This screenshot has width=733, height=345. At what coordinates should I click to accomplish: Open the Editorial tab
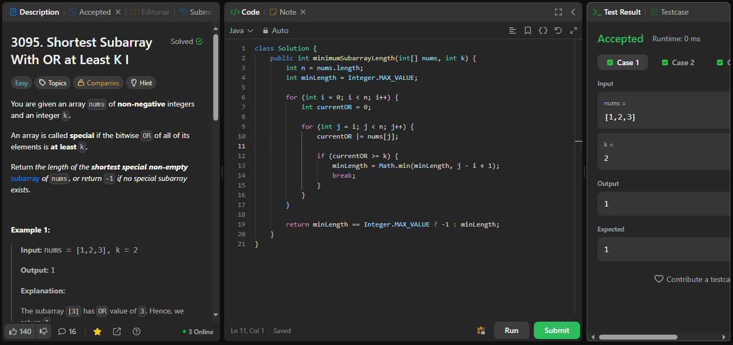150,12
